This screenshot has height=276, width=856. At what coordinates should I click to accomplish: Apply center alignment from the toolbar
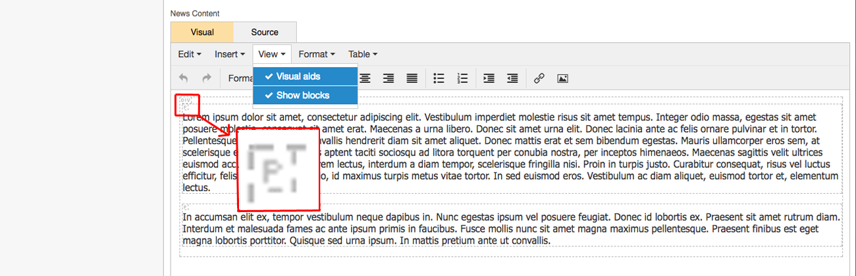click(365, 78)
